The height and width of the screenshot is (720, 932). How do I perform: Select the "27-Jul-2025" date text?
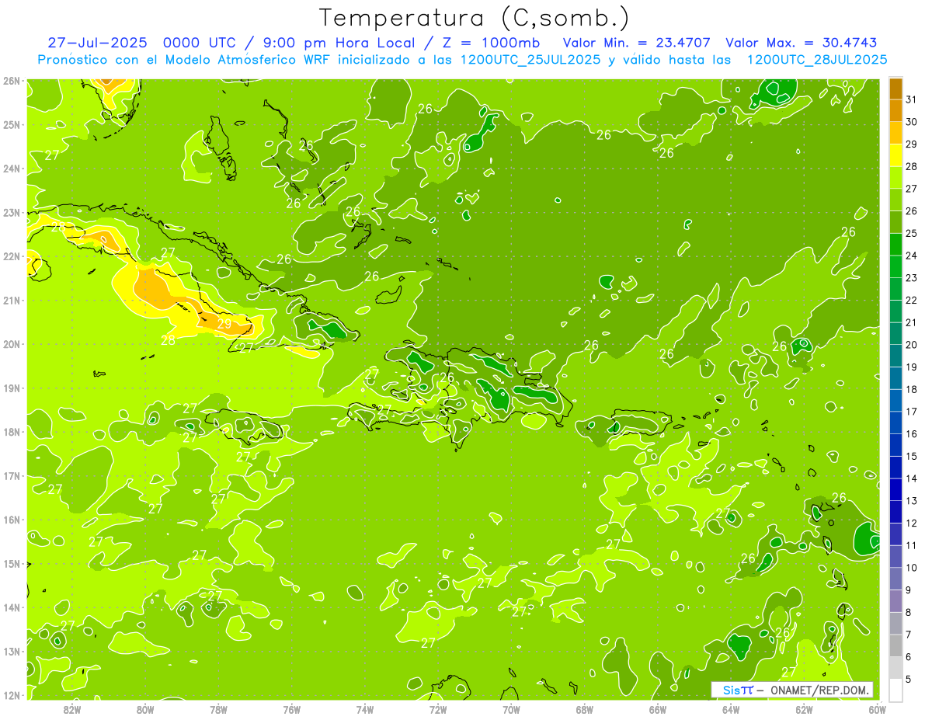97,43
